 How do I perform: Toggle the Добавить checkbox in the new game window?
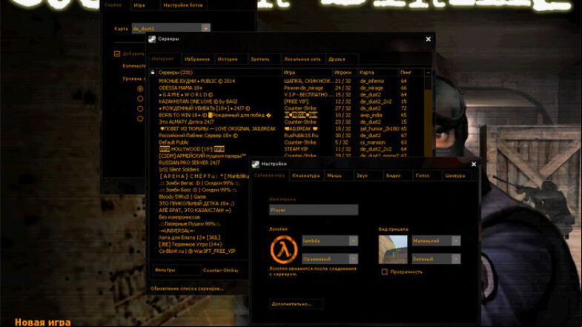pyautogui.click(x=117, y=54)
